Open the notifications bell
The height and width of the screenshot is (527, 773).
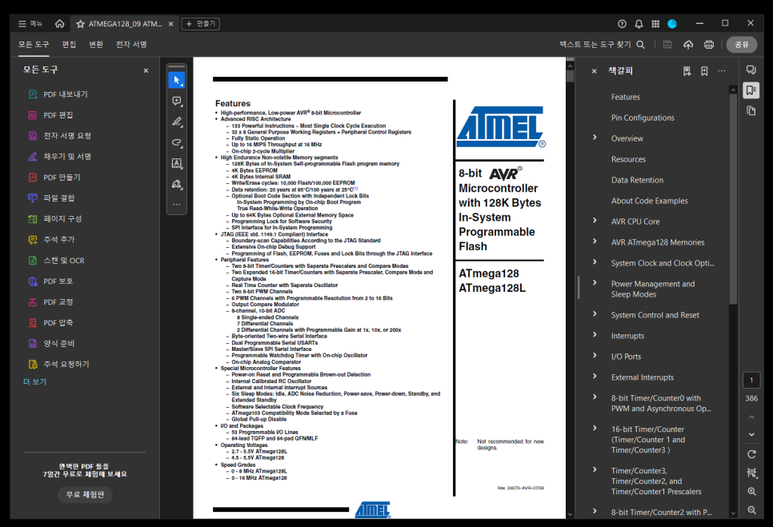click(639, 24)
